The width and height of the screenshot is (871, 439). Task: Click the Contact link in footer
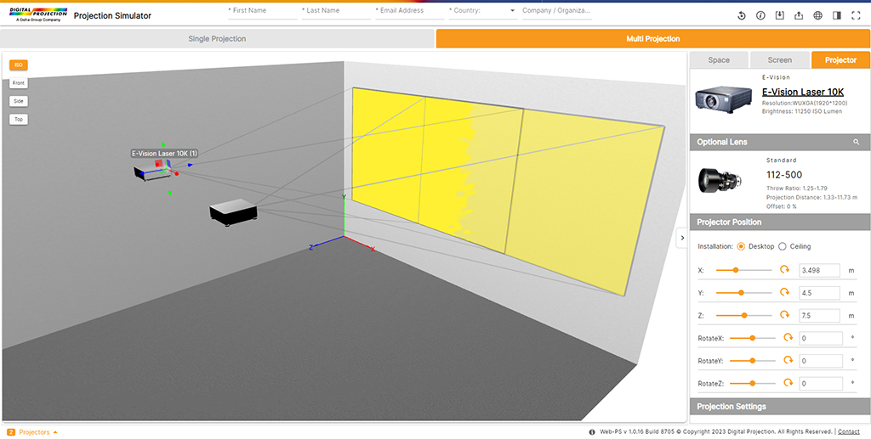point(848,432)
